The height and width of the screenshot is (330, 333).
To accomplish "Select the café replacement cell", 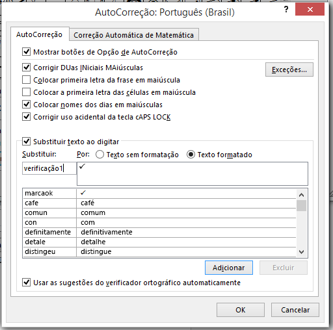I will [186, 203].
